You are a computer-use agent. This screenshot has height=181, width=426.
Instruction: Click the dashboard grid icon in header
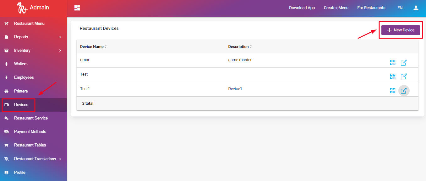pos(77,8)
